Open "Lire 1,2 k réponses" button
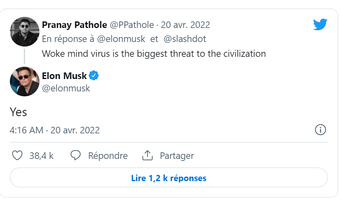This screenshot has height=205, width=346. [x=168, y=178]
